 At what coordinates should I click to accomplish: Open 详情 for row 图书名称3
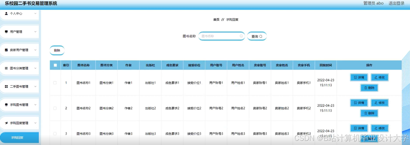[359, 128]
